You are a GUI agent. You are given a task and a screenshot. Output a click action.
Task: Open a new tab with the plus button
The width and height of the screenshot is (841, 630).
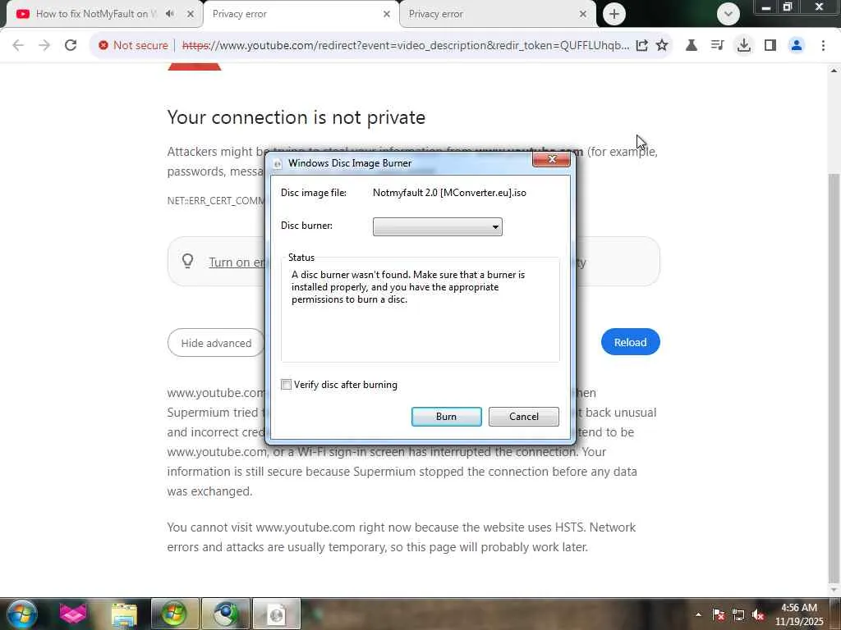(x=614, y=14)
